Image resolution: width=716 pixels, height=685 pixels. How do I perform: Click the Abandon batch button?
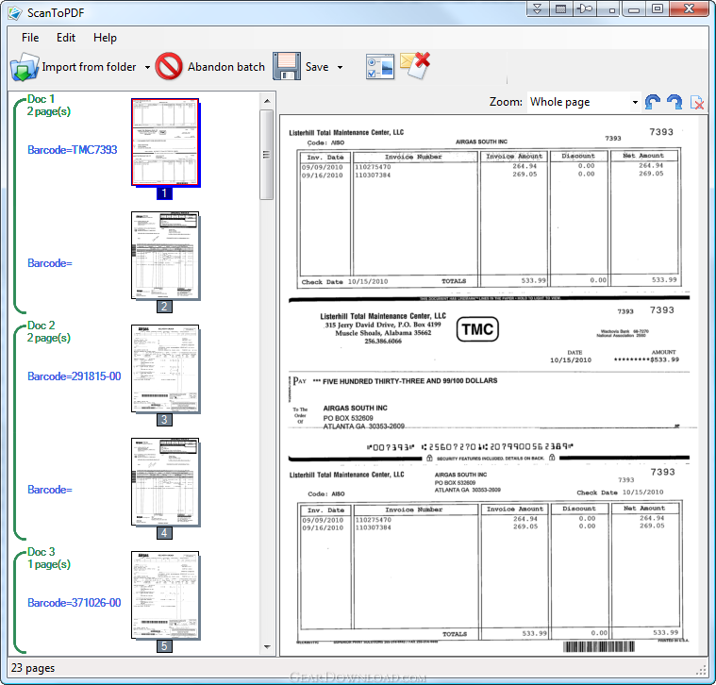click(x=210, y=67)
